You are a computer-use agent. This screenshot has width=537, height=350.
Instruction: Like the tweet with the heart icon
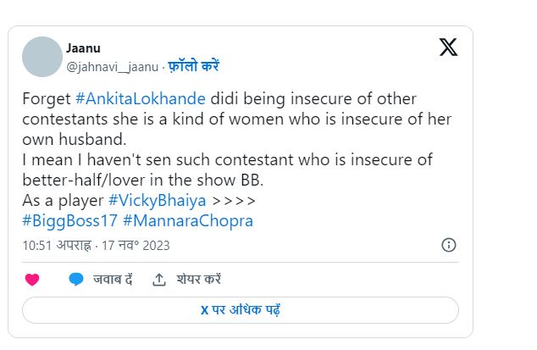click(32, 280)
